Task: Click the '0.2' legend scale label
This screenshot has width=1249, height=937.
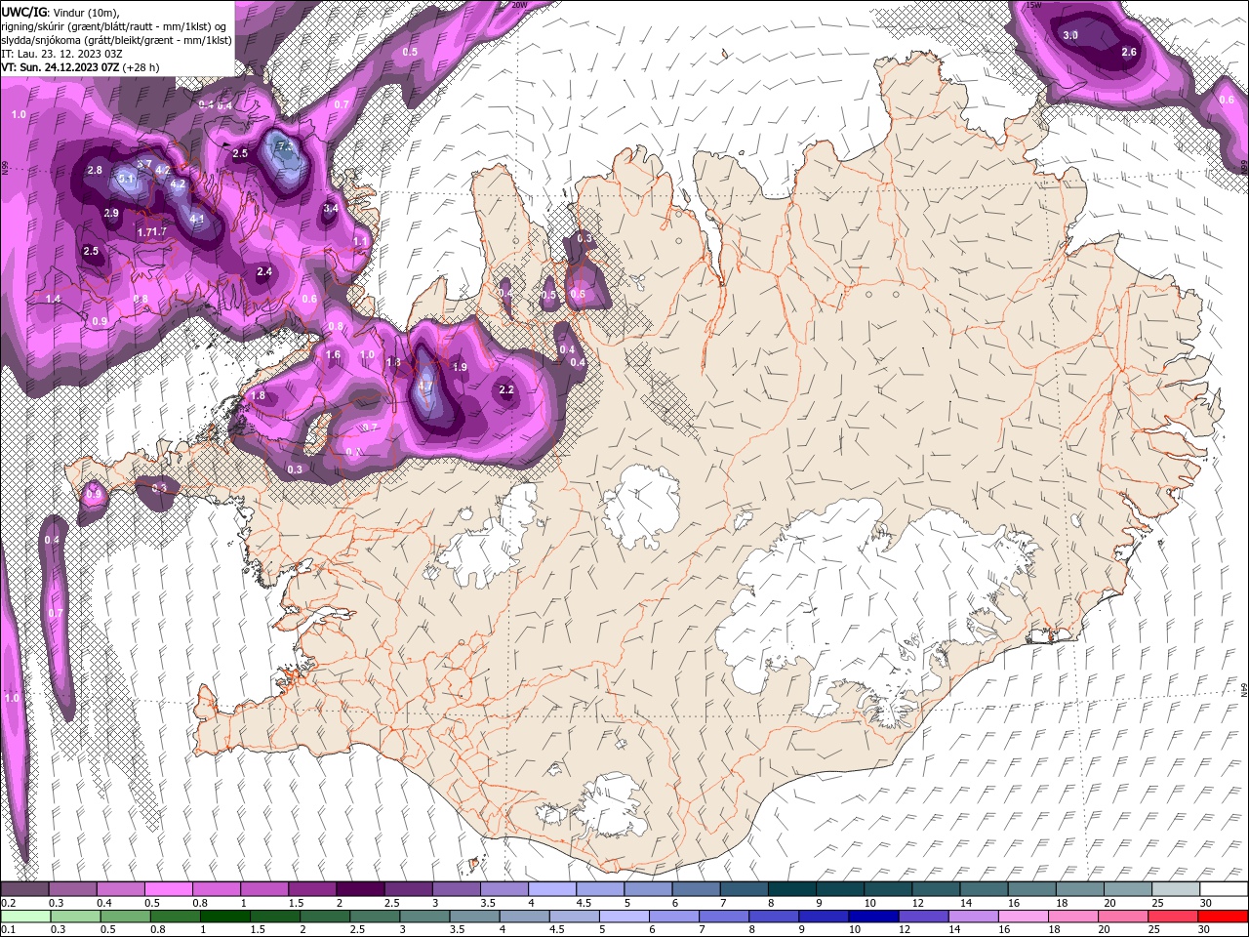Action: click(8, 903)
